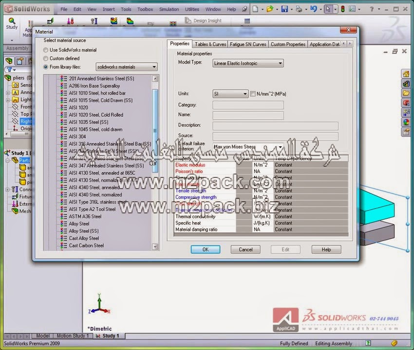Viewport: 414px width, 350px height.
Task: Select Custom defined material source
Action: (x=46, y=58)
